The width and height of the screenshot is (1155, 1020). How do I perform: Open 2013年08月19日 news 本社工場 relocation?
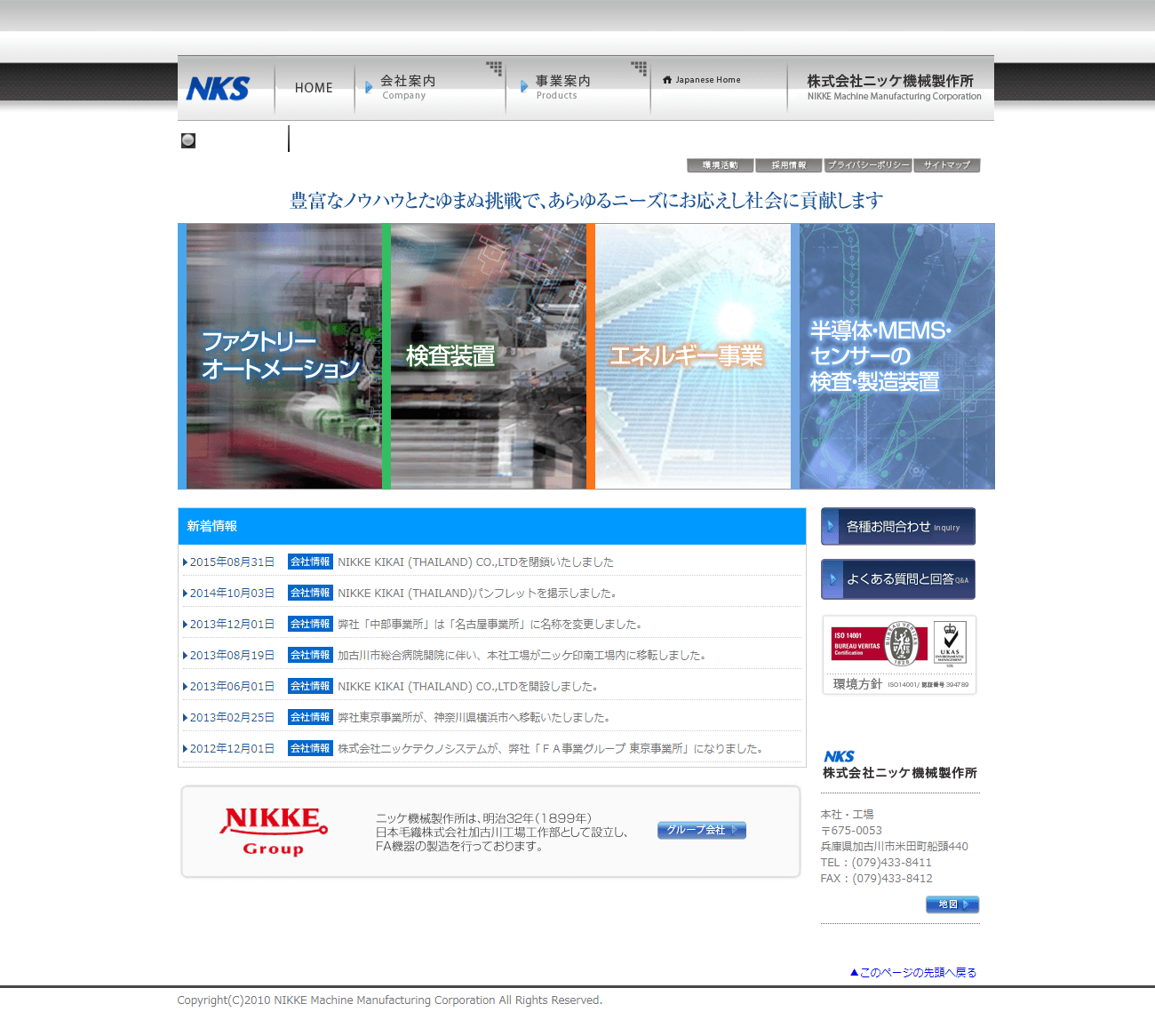(x=522, y=656)
